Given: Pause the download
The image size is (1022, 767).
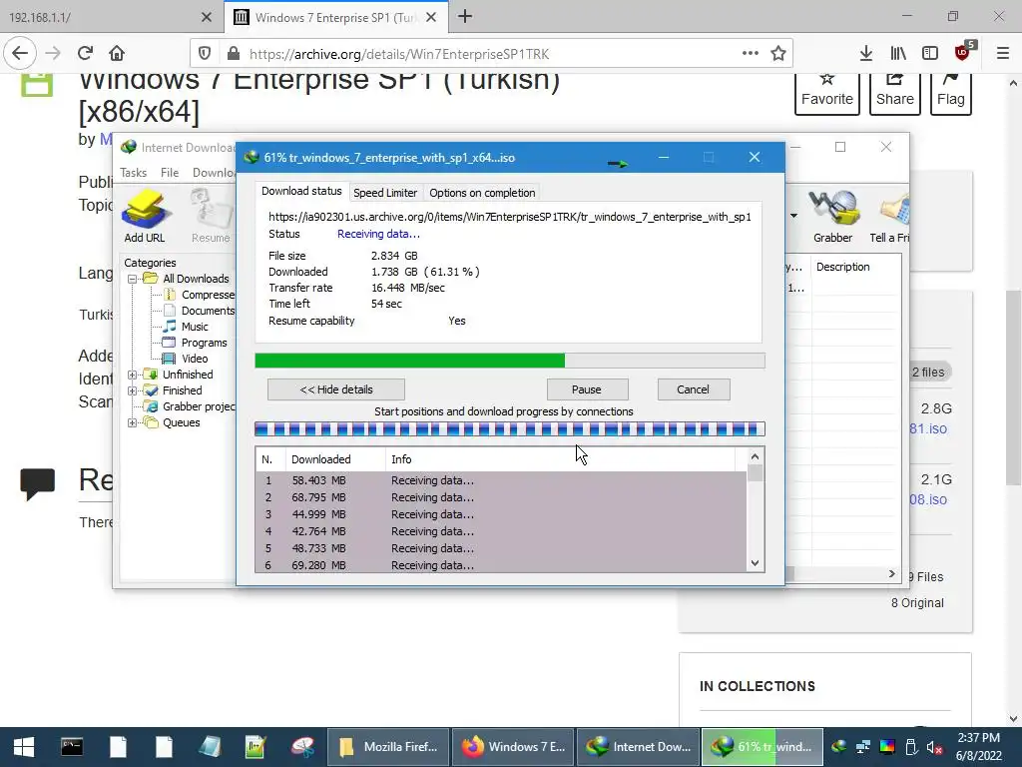Looking at the screenshot, I should (587, 389).
